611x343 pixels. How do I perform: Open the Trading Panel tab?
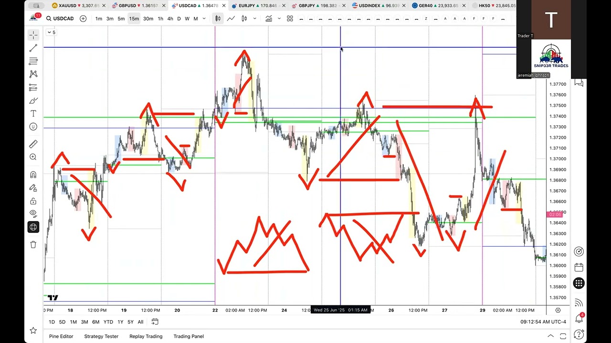point(189,336)
